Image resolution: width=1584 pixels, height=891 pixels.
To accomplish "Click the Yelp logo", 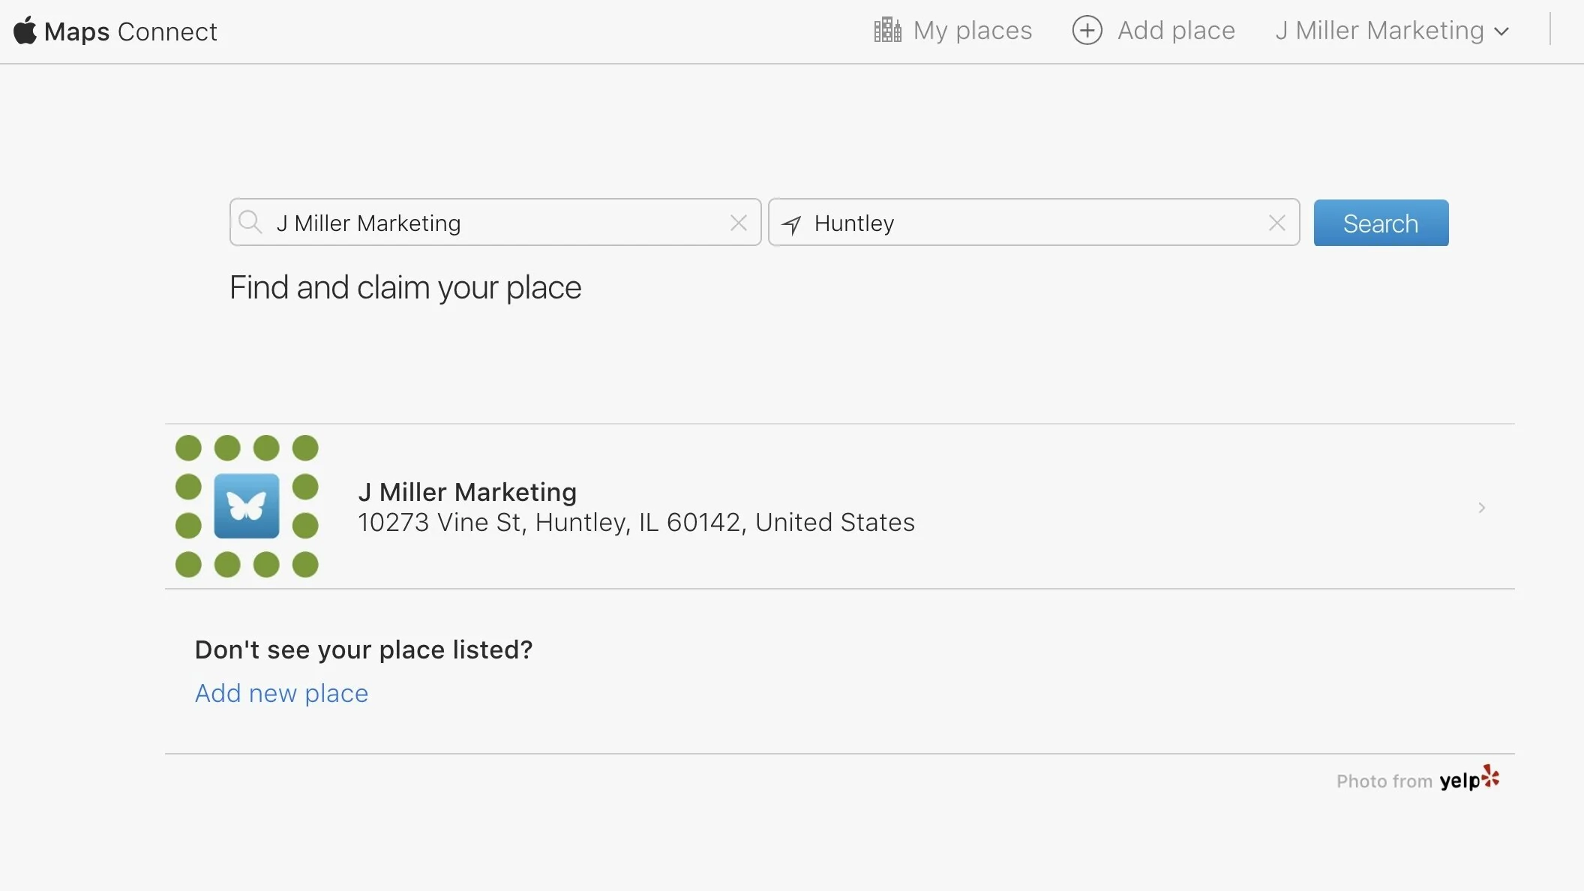I will (1469, 779).
